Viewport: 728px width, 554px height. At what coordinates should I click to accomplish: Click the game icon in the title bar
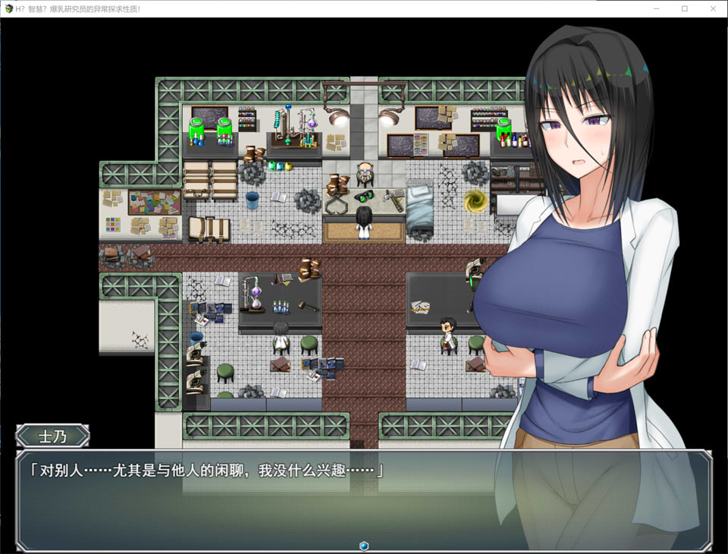click(9, 8)
